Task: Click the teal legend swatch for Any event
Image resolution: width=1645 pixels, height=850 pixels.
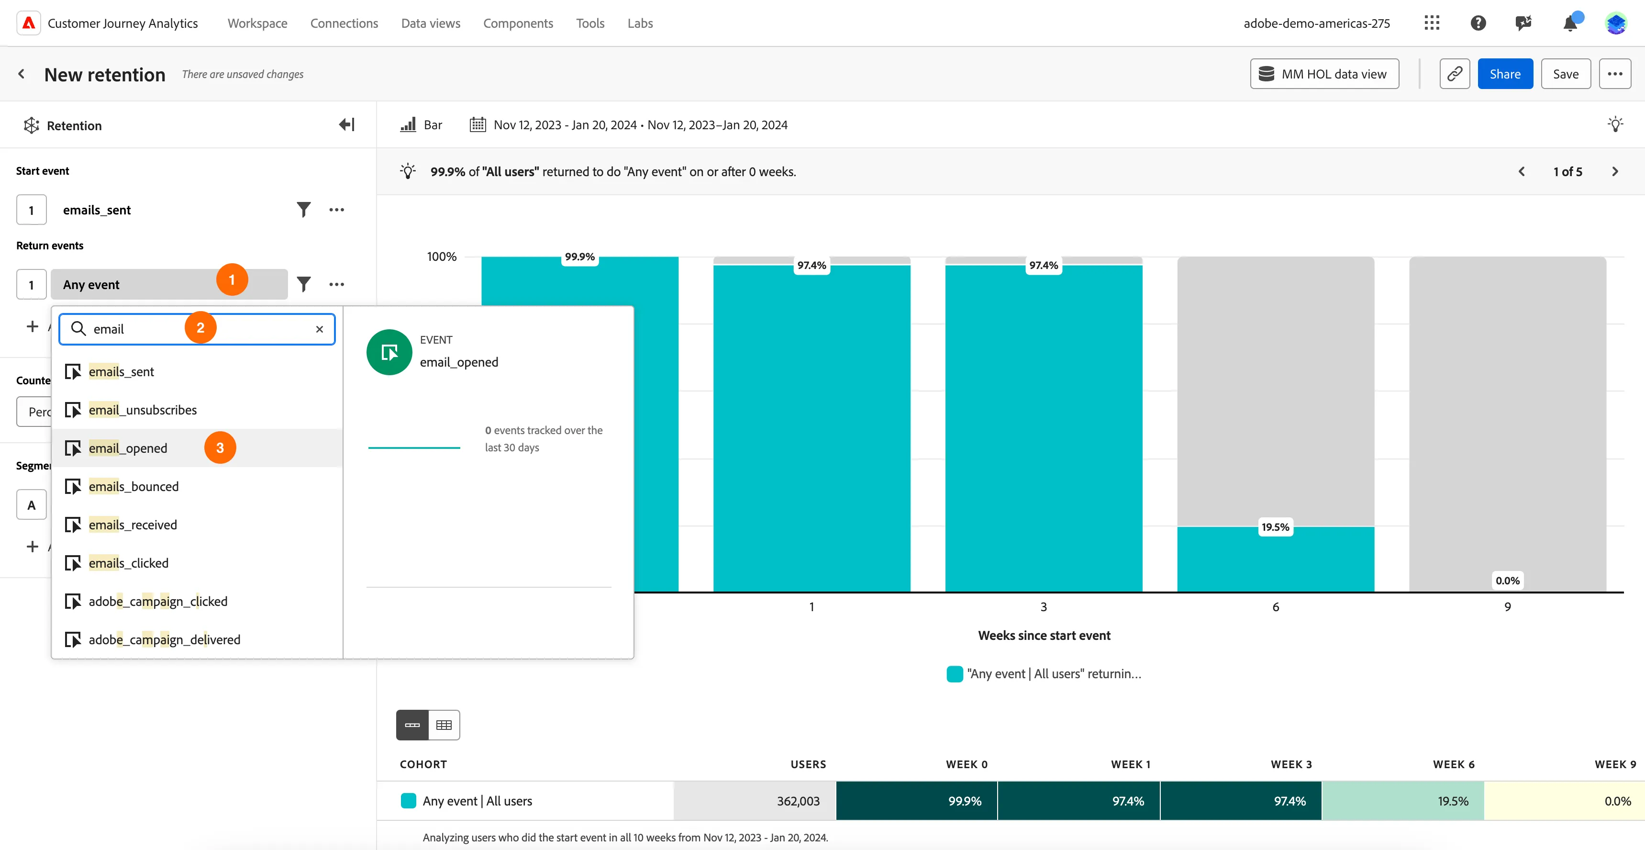Action: pos(955,674)
